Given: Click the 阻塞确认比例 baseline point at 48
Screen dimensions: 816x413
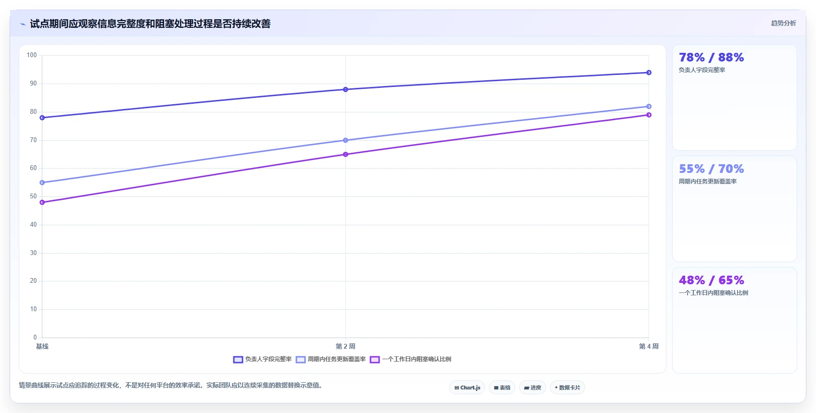Looking at the screenshot, I should click(x=42, y=202).
